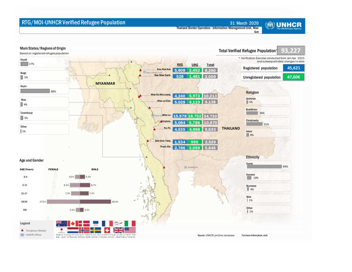Click the Mae La total figure 34,730
The image size is (352, 272).
point(210,116)
